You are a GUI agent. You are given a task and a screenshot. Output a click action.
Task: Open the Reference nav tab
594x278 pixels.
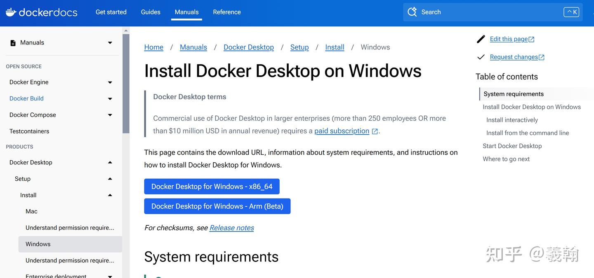point(227,12)
